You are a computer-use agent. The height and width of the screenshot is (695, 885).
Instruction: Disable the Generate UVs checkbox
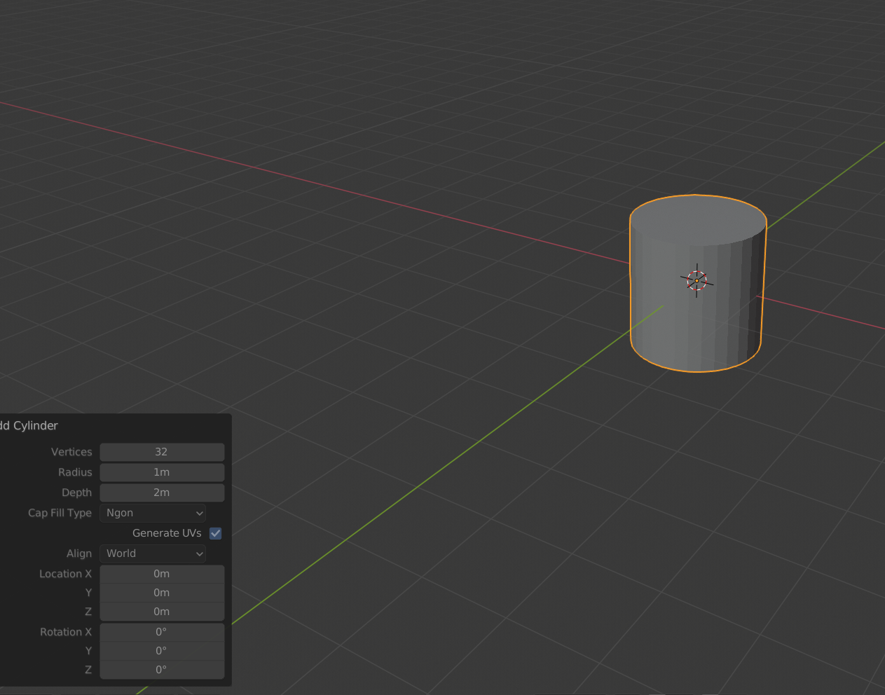(x=215, y=533)
